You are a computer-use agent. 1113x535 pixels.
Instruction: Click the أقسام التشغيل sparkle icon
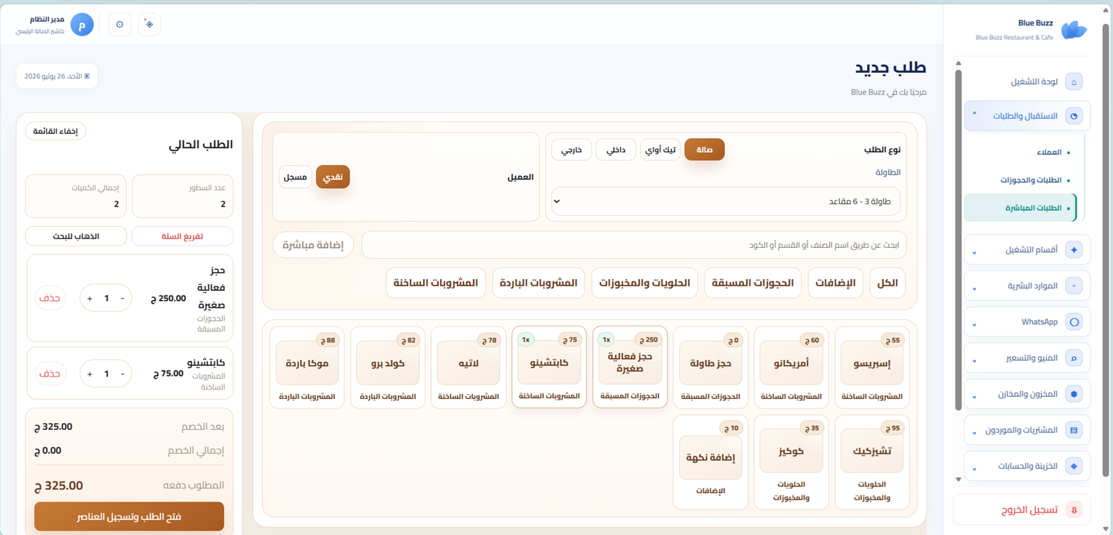pyautogui.click(x=1074, y=250)
